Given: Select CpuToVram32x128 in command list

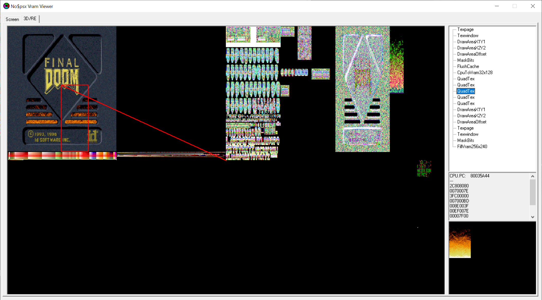Looking at the screenshot, I should tap(475, 73).
